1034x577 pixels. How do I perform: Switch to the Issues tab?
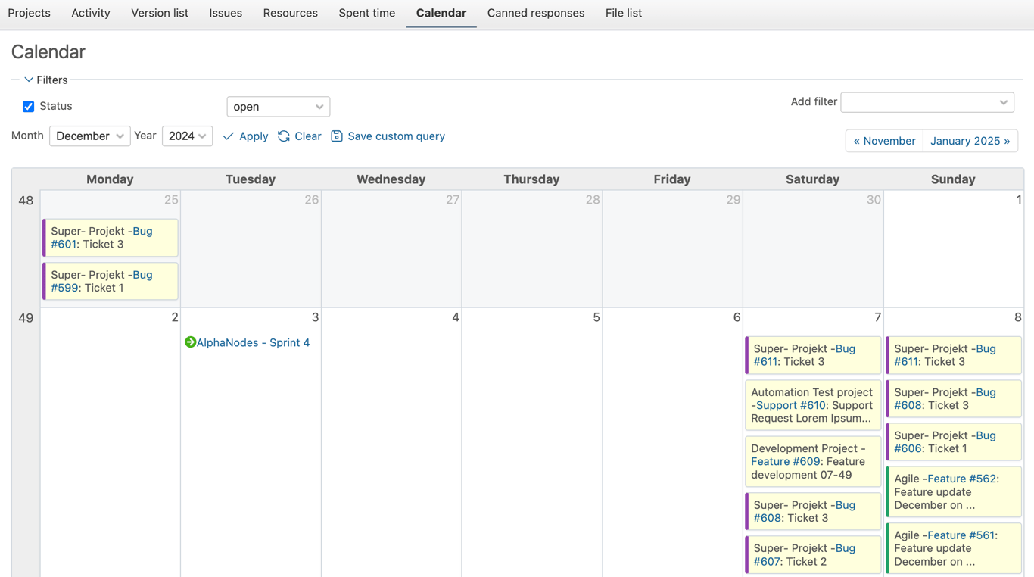225,13
